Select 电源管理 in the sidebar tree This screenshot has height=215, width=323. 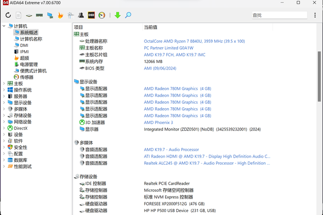(28, 64)
